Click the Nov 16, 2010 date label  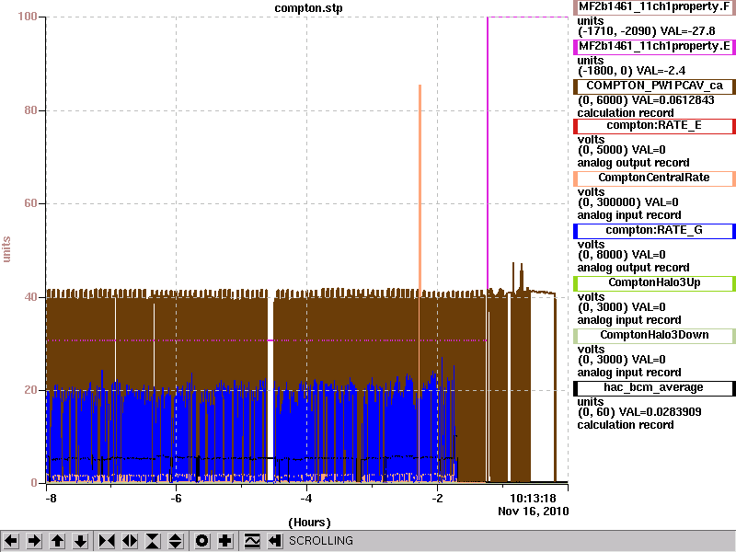coord(534,512)
